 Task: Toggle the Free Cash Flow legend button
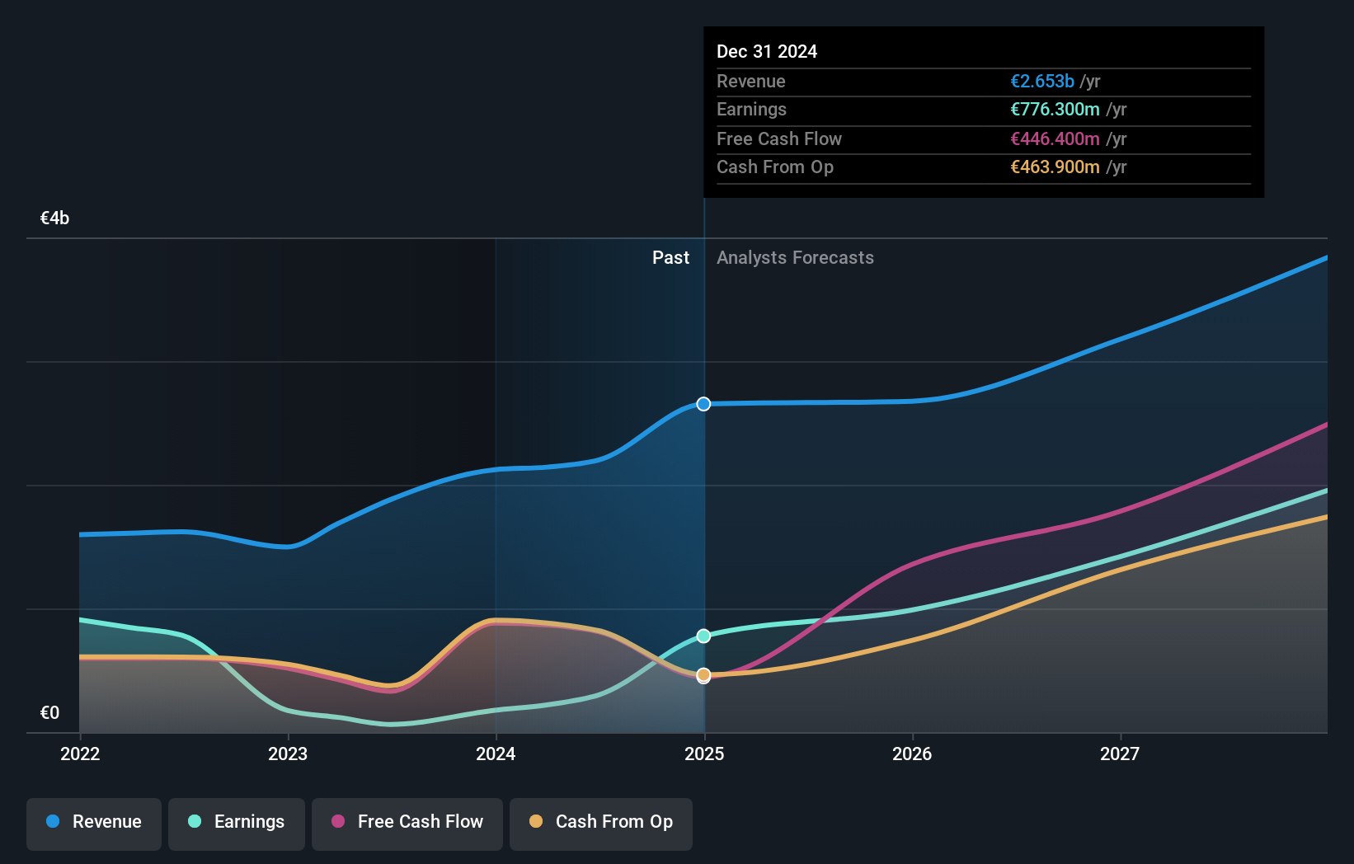point(407,824)
